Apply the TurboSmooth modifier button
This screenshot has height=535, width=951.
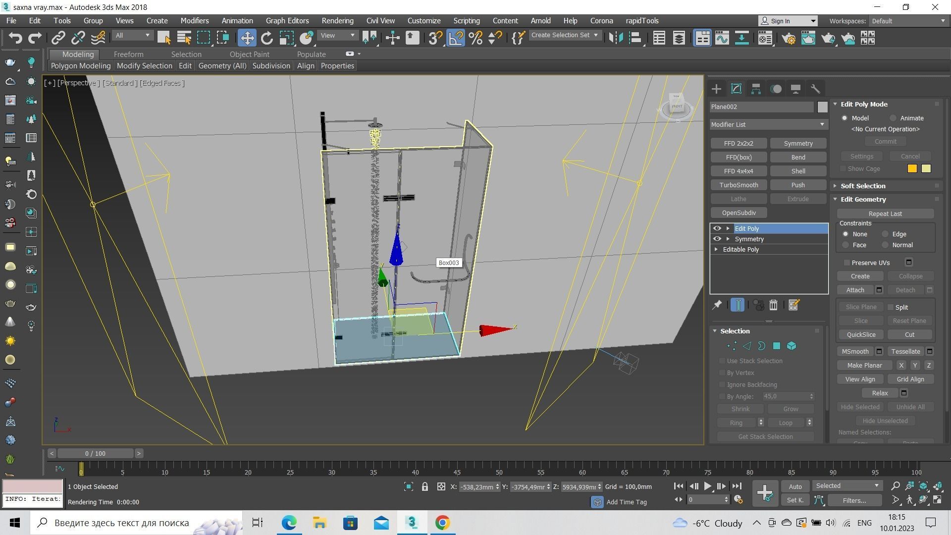tap(739, 185)
